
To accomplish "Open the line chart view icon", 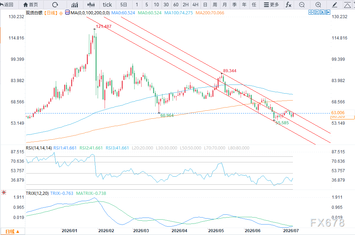I will coord(75,5).
